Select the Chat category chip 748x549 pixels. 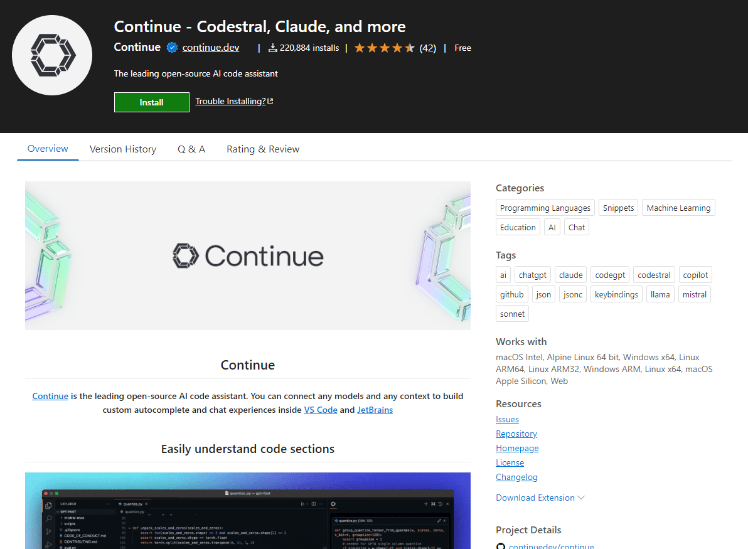pos(576,228)
